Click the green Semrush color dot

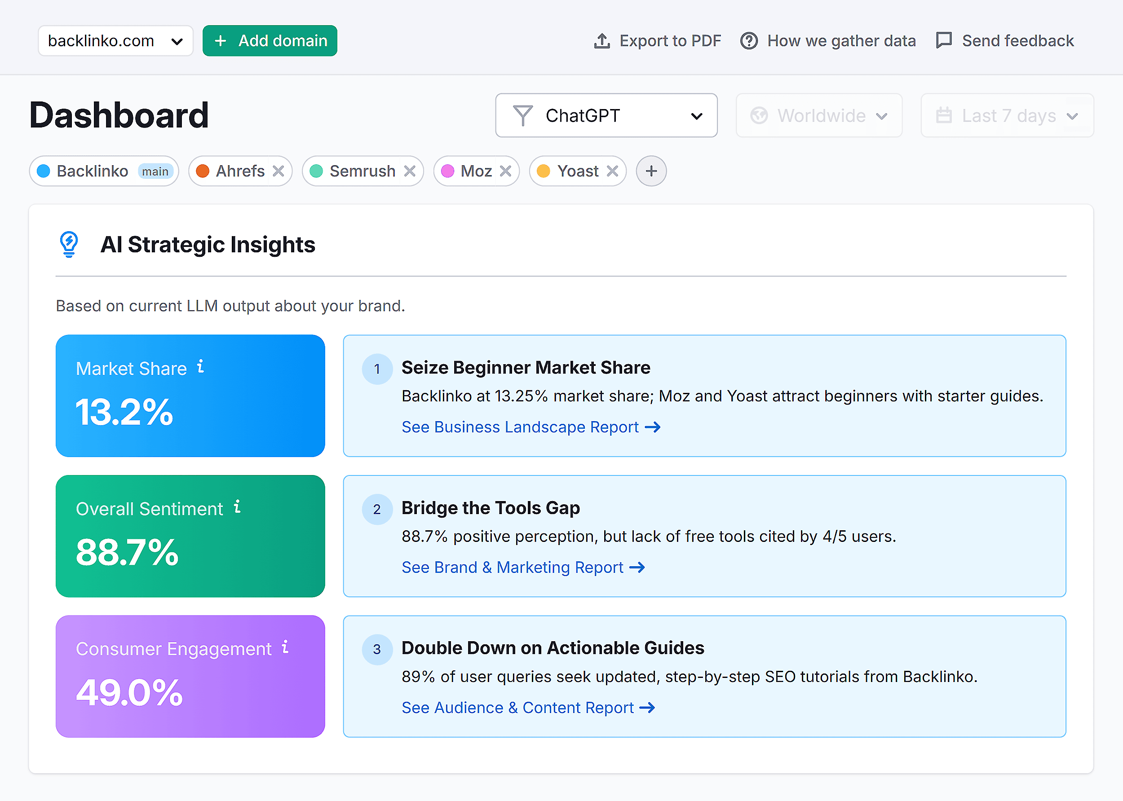pos(316,171)
